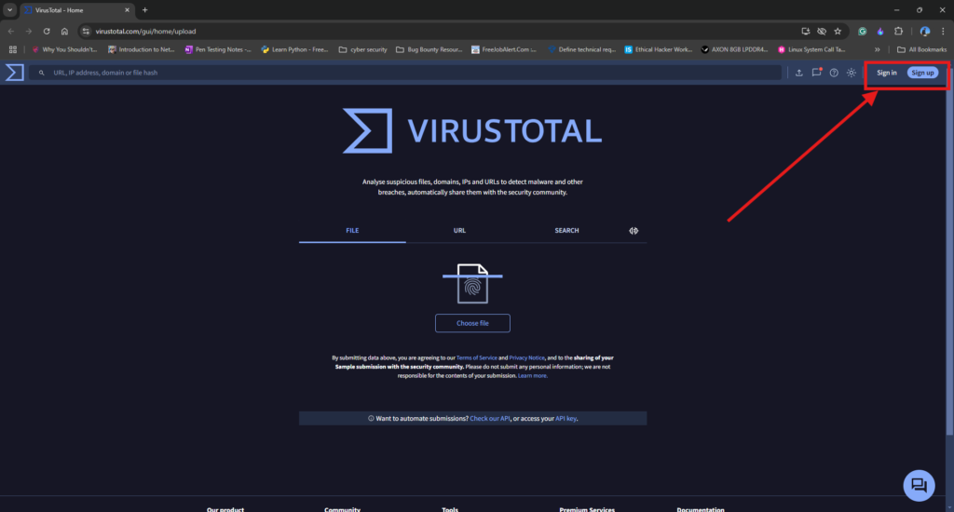This screenshot has height=512, width=954.
Task: Open Chrome three-dot menu
Action: point(943,31)
